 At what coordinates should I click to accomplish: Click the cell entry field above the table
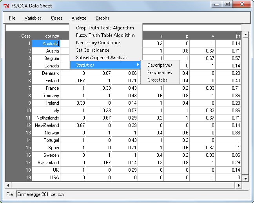click(x=37, y=28)
